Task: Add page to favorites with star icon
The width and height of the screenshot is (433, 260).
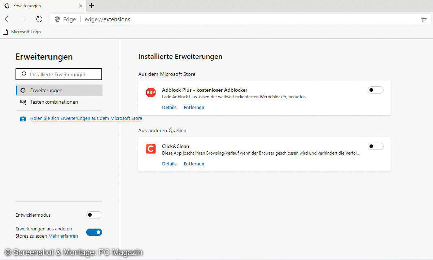Action: point(424,19)
